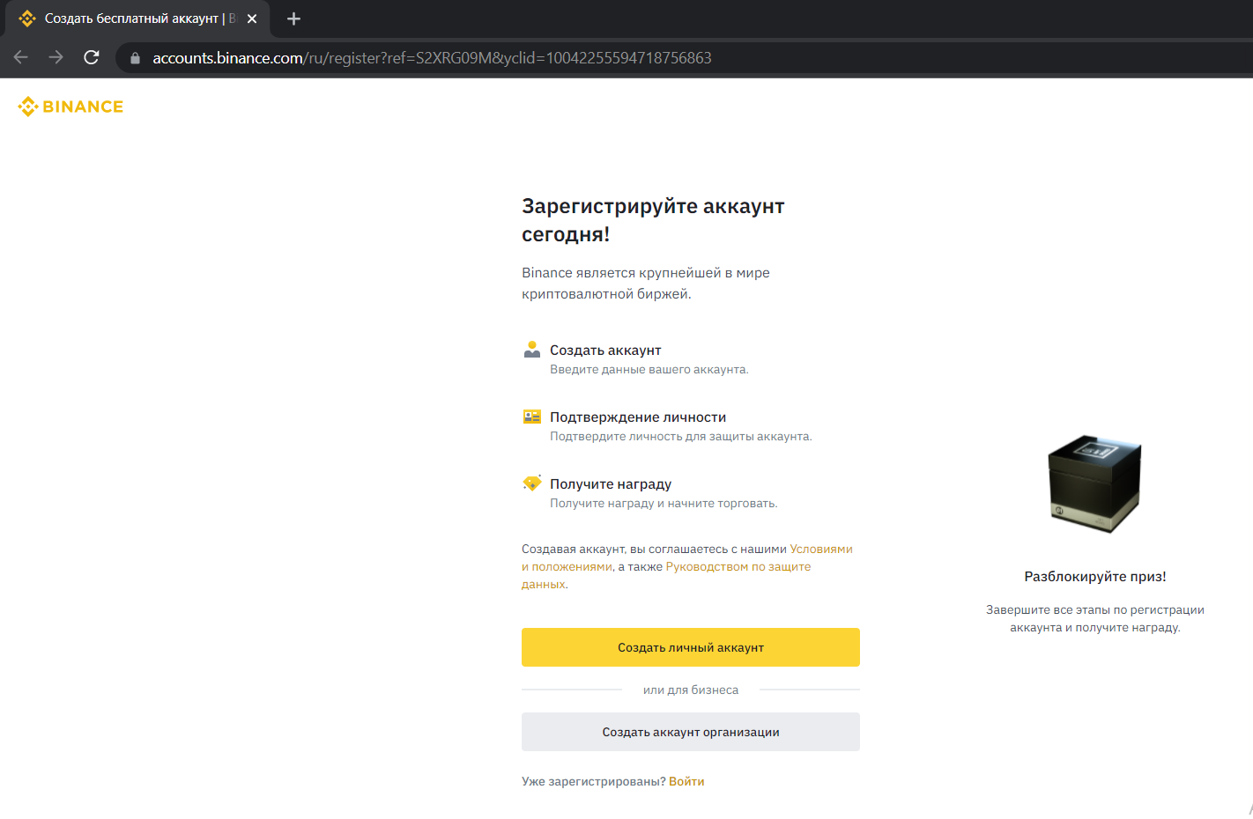Click the Создать личный аккаунт button
The height and width of the screenshot is (819, 1253).
click(691, 647)
